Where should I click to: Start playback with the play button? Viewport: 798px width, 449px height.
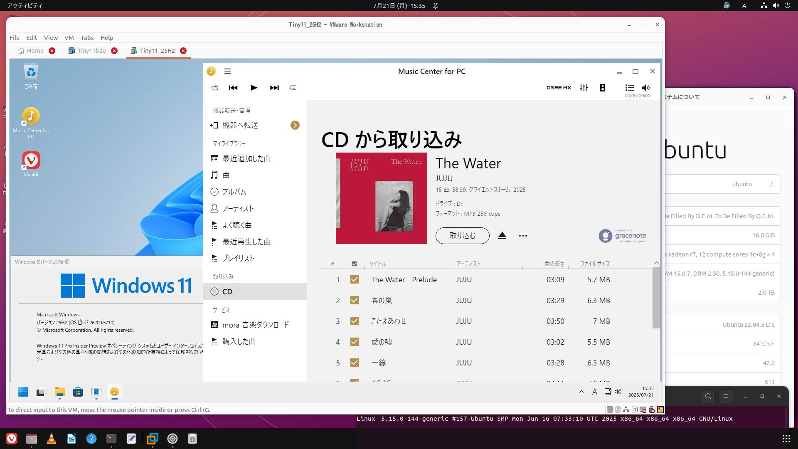[x=254, y=88]
